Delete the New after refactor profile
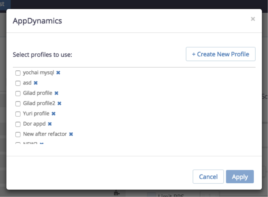 (71, 134)
